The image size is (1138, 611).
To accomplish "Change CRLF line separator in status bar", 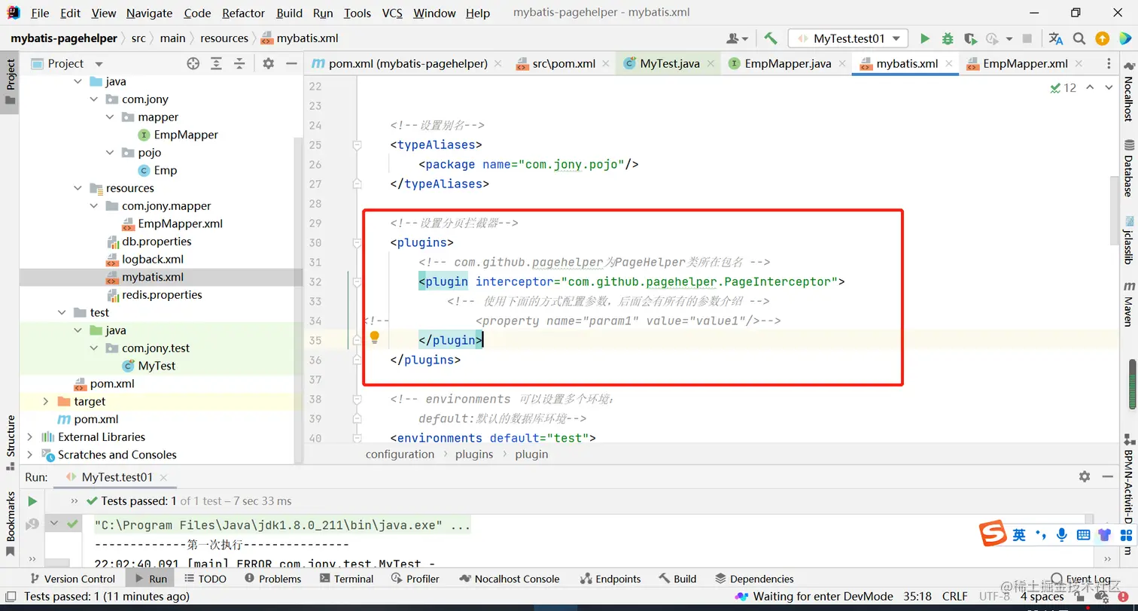I will [x=954, y=596].
